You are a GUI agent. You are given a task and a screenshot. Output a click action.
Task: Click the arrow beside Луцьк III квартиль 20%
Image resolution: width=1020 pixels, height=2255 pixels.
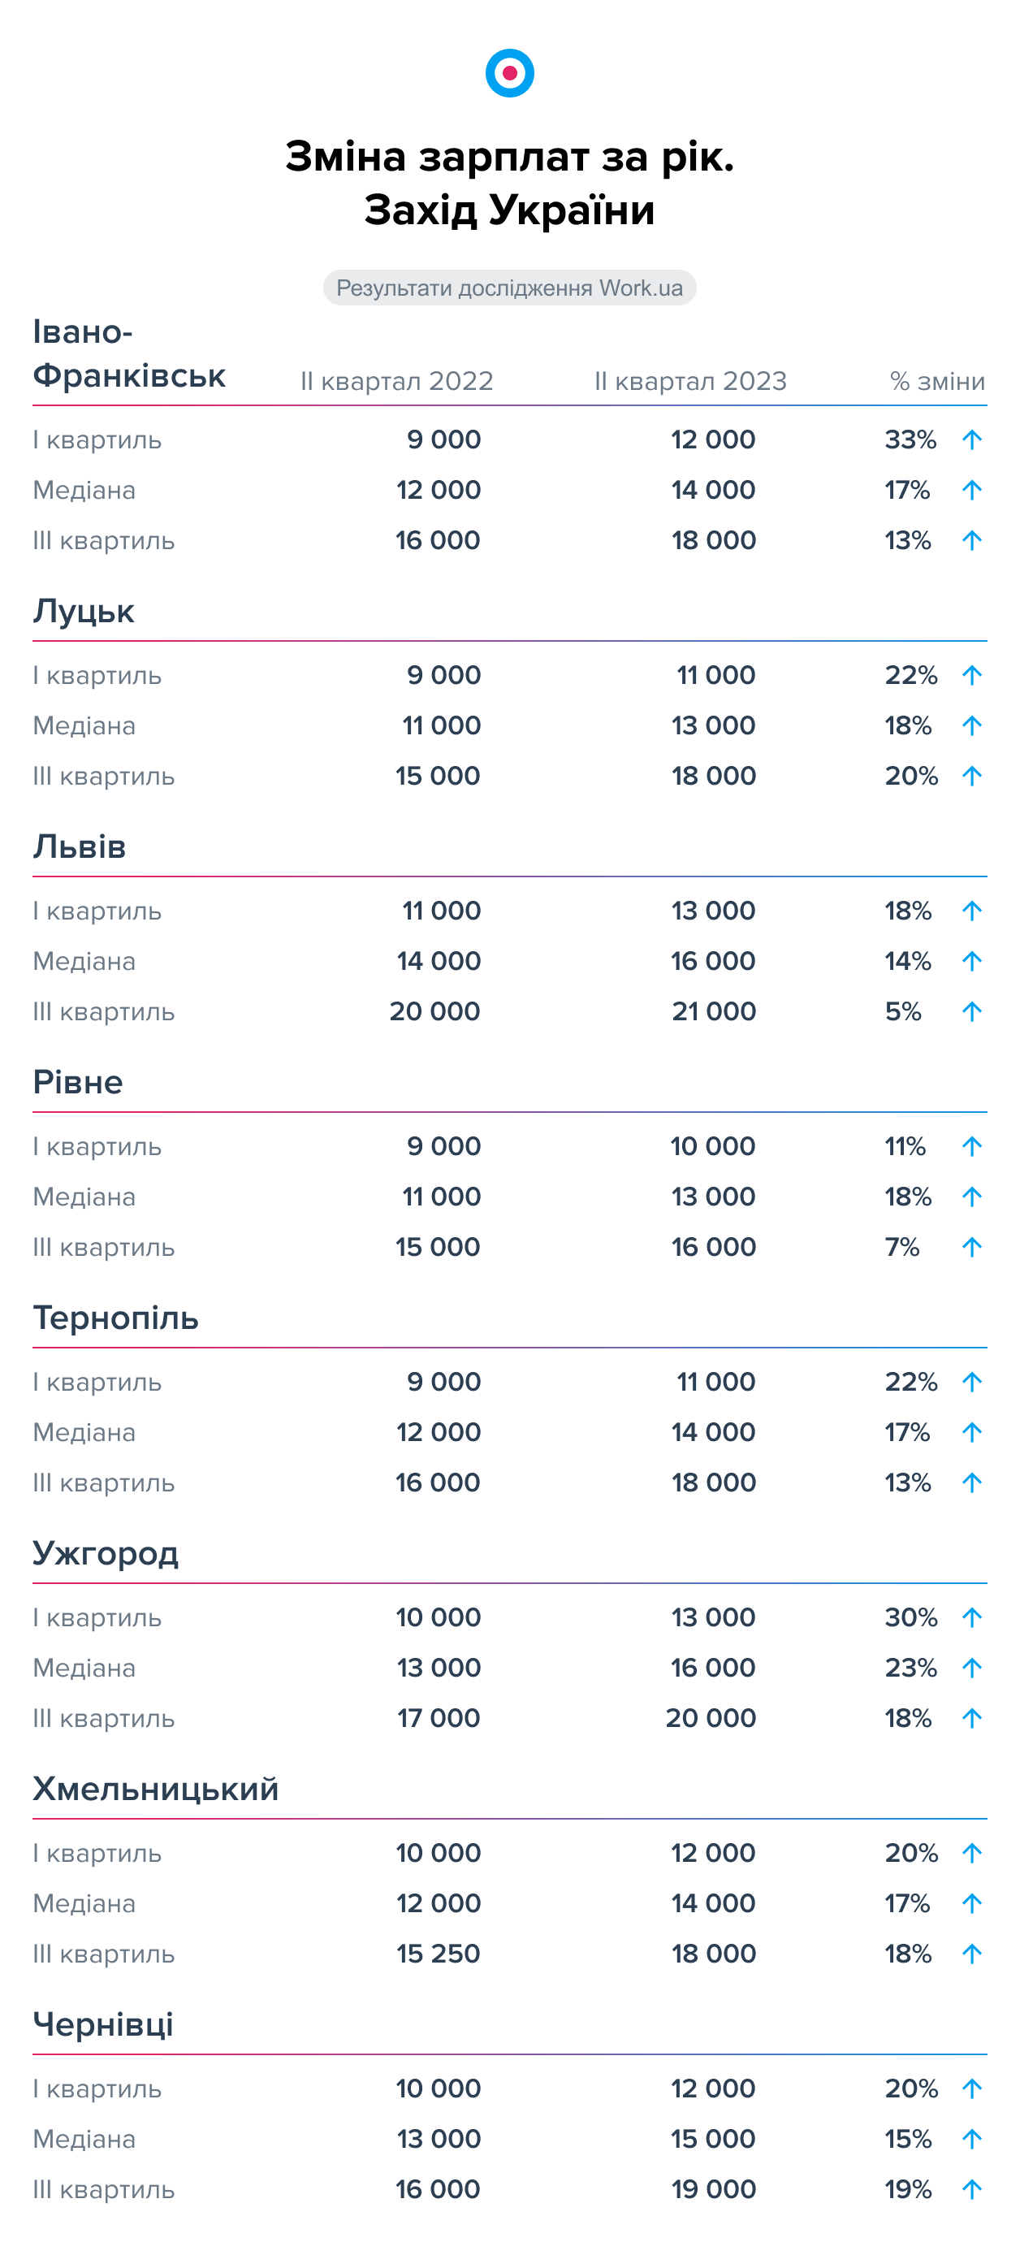(971, 777)
